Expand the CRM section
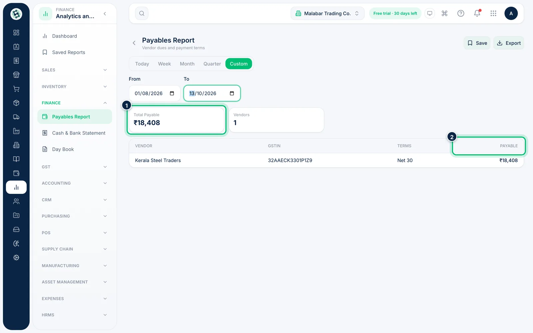533x333 pixels. click(75, 200)
